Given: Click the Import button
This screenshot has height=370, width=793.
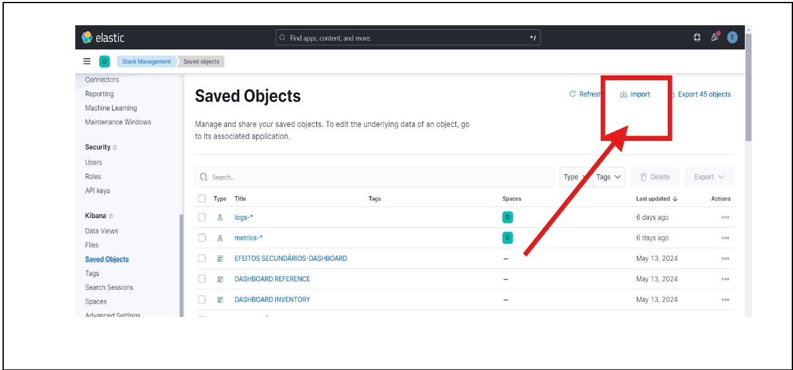Looking at the screenshot, I should point(635,94).
